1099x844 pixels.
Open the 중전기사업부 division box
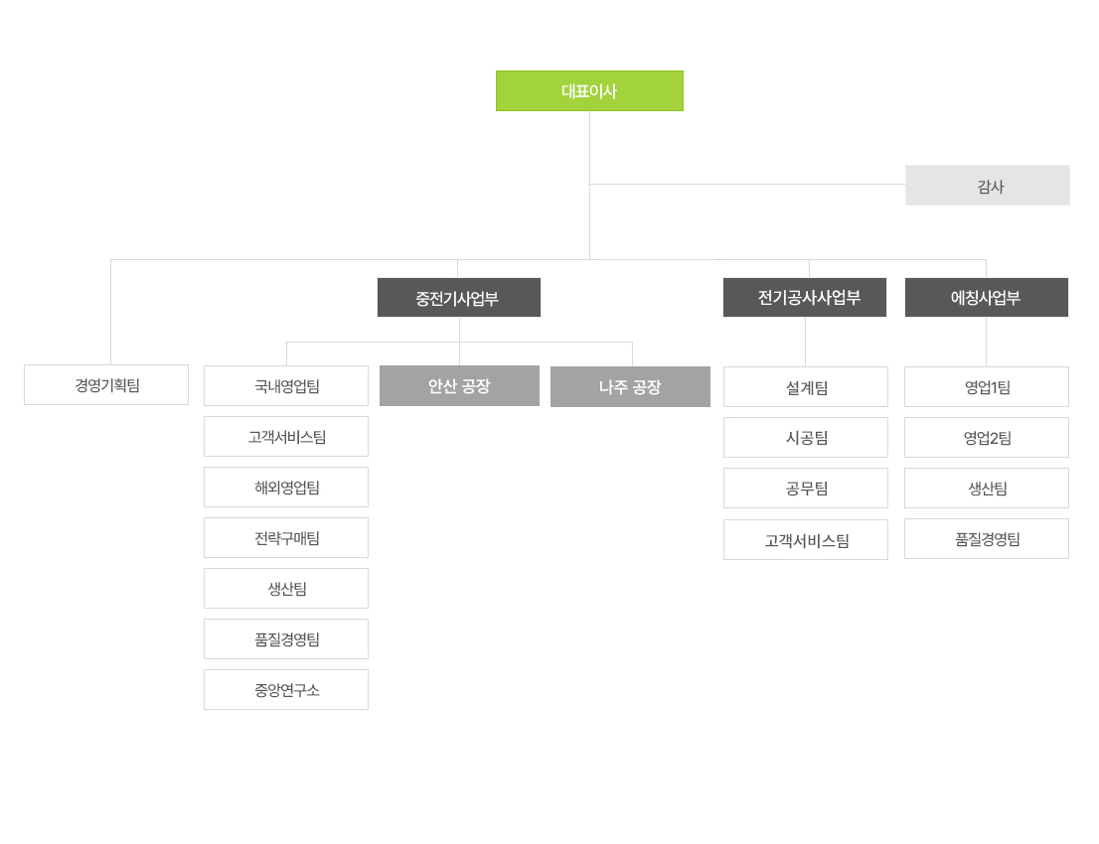(459, 298)
